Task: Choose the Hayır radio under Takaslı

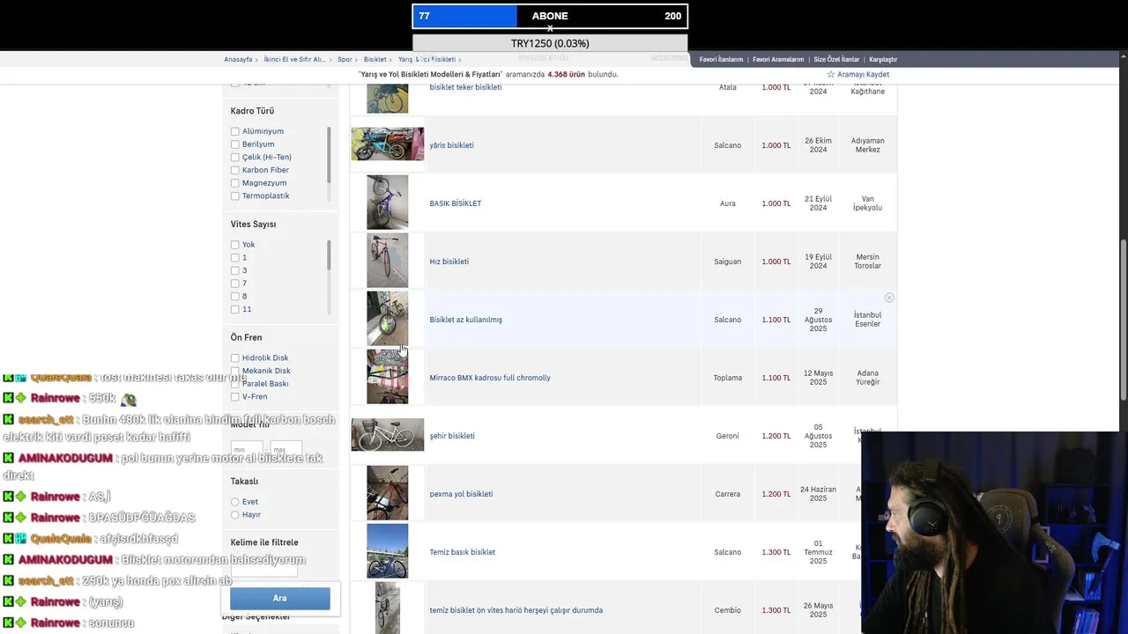Action: 235,514
